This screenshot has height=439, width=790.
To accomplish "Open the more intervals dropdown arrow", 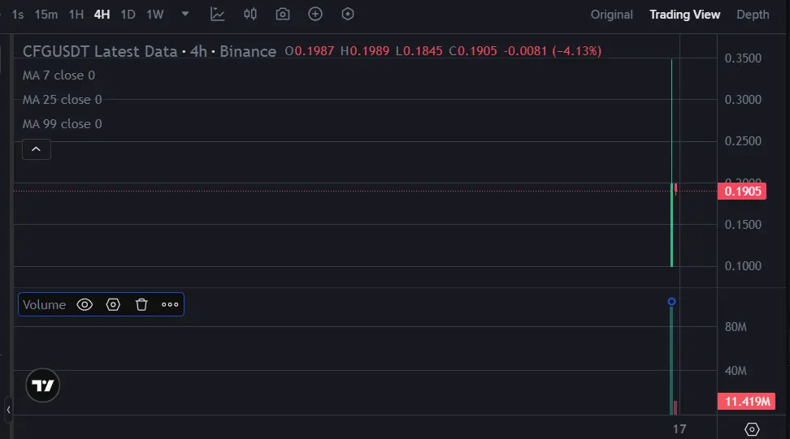I will [x=185, y=14].
